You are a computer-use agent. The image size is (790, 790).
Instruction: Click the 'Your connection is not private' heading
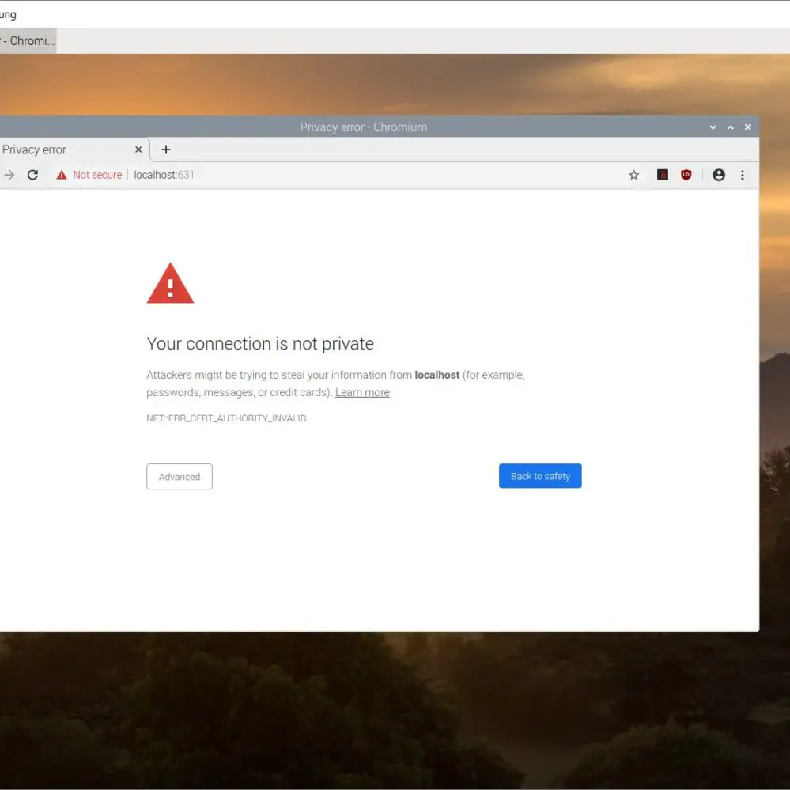(x=260, y=344)
